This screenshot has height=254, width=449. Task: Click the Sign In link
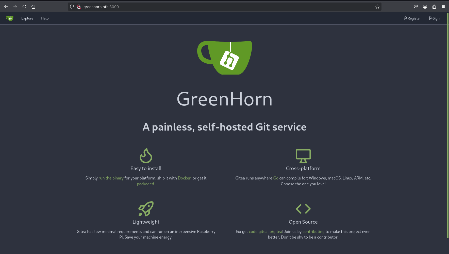436,18
